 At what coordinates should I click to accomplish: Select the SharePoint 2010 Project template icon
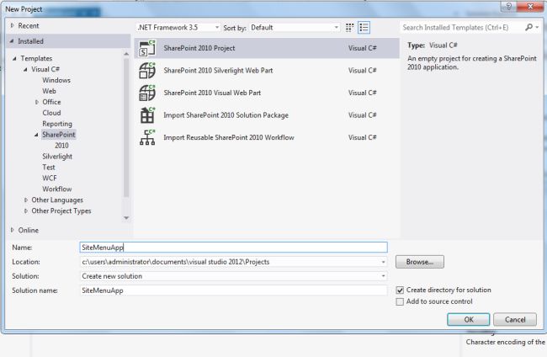(147, 48)
